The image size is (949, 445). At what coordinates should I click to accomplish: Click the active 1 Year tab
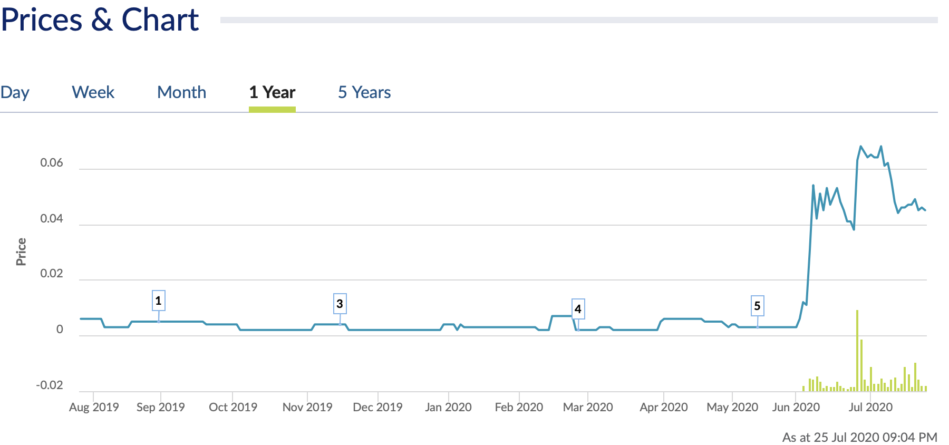click(x=272, y=92)
